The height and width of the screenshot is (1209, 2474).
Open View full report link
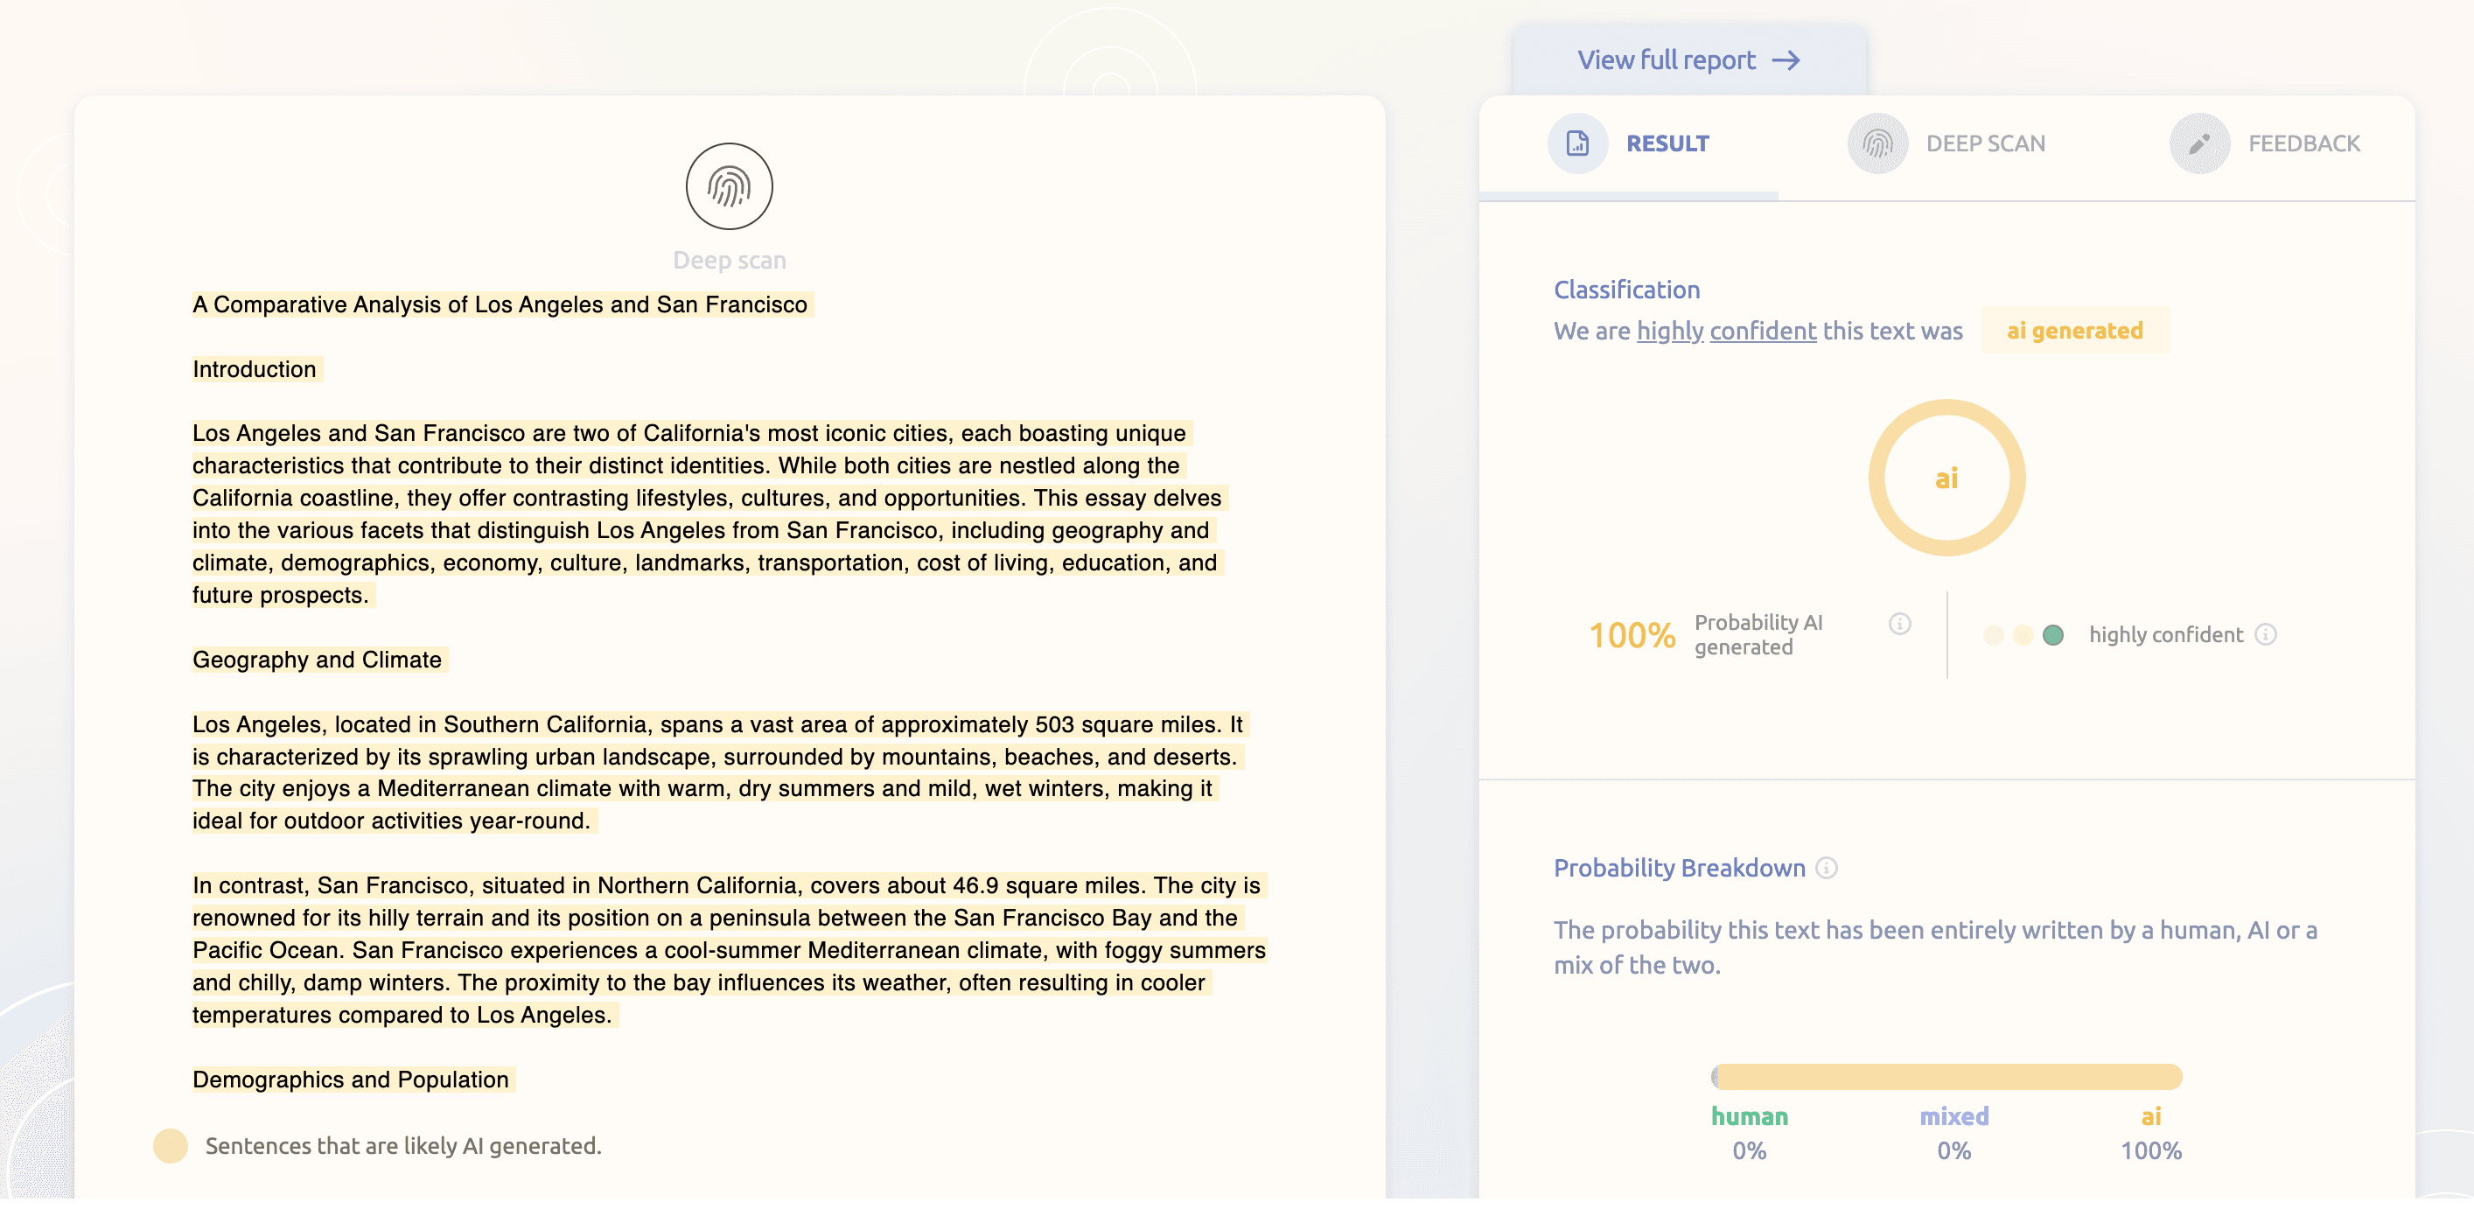point(1667,60)
